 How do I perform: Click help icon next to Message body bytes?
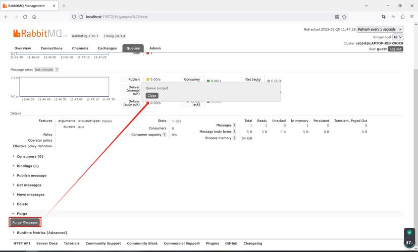pos(234,132)
